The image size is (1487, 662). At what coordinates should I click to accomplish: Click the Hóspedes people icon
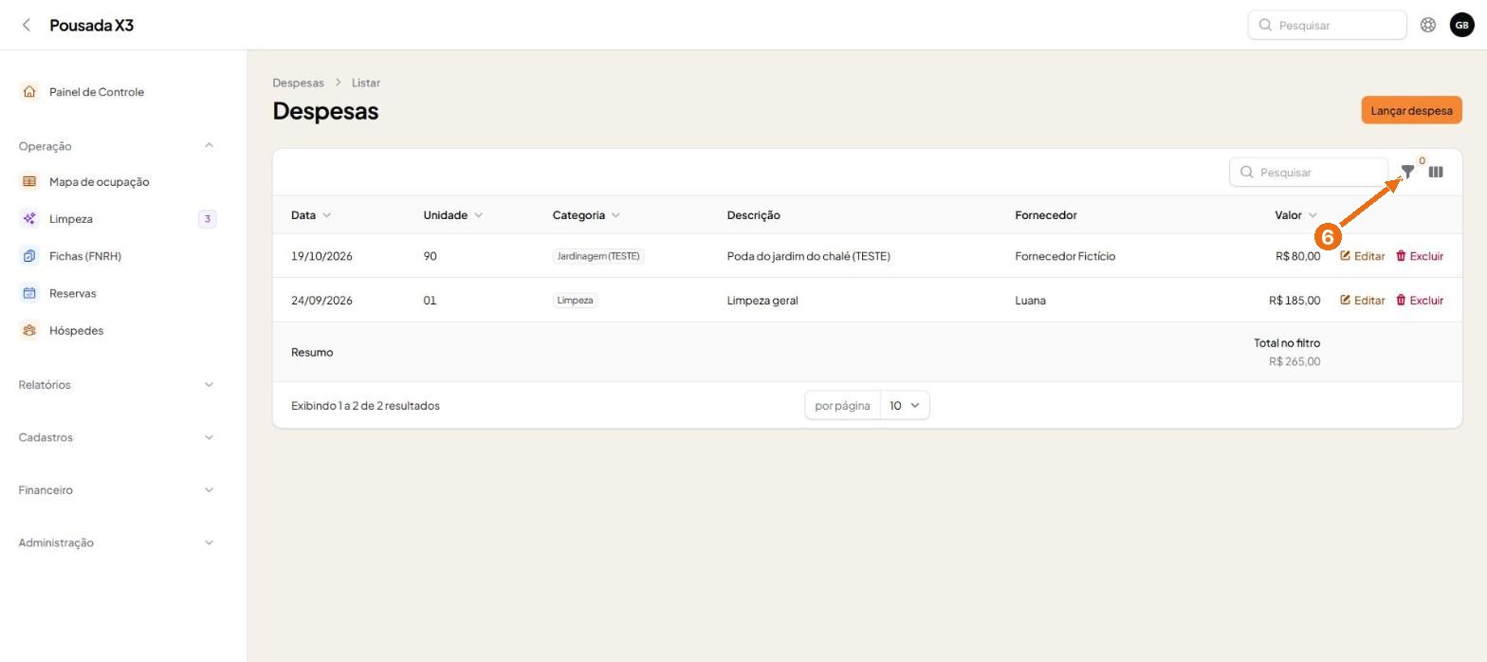(29, 330)
